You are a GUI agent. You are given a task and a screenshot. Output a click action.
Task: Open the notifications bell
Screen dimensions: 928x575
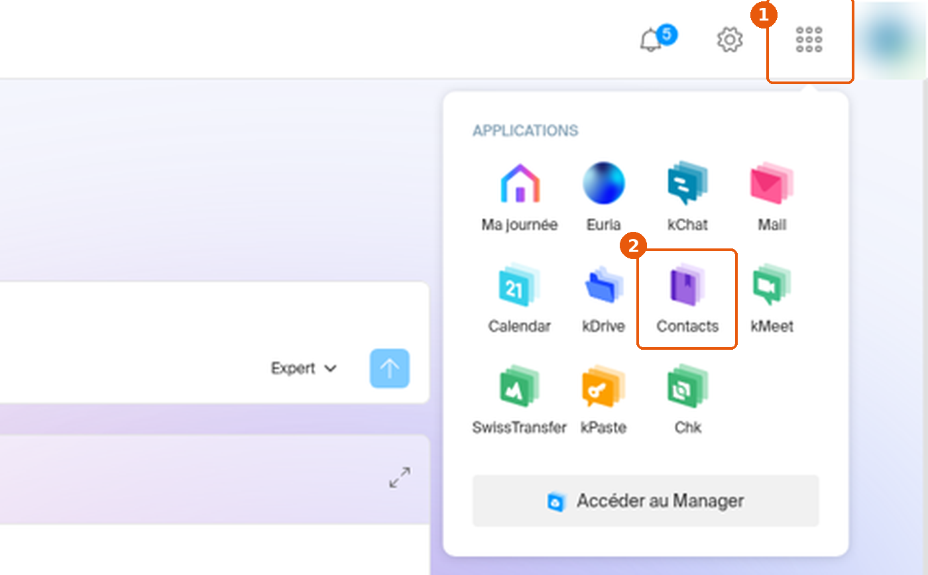coord(651,41)
